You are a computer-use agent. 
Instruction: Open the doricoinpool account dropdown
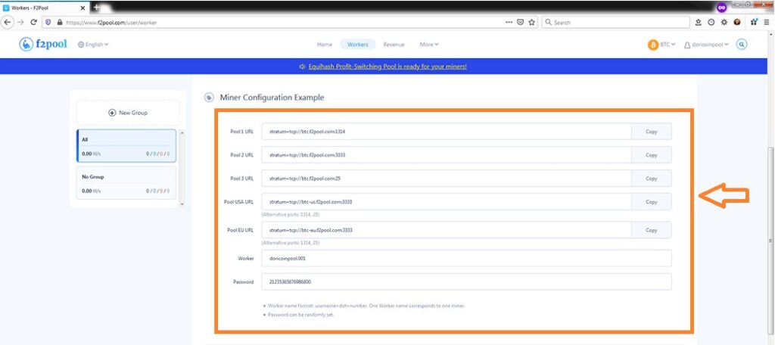point(706,45)
